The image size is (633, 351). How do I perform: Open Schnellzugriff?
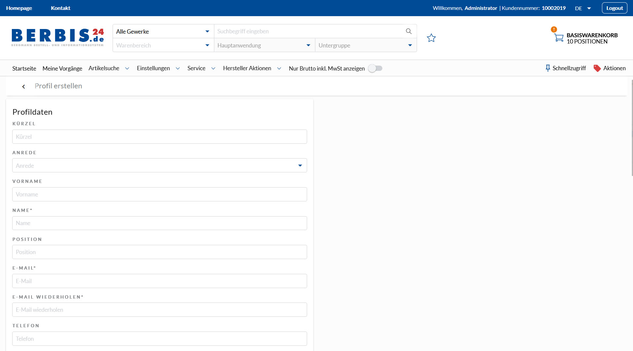point(569,68)
